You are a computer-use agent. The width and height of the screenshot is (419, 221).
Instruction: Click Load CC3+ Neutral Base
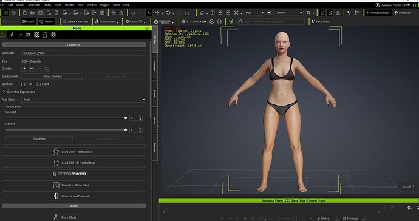[74, 152]
